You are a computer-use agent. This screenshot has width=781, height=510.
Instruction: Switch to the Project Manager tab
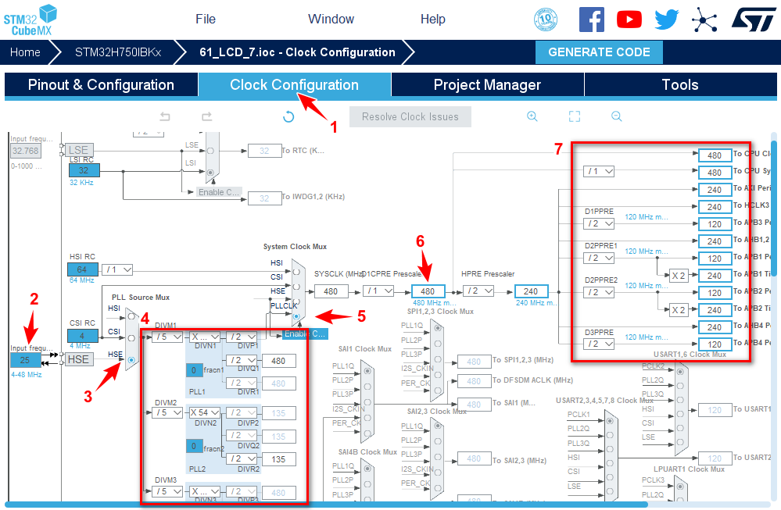click(487, 85)
